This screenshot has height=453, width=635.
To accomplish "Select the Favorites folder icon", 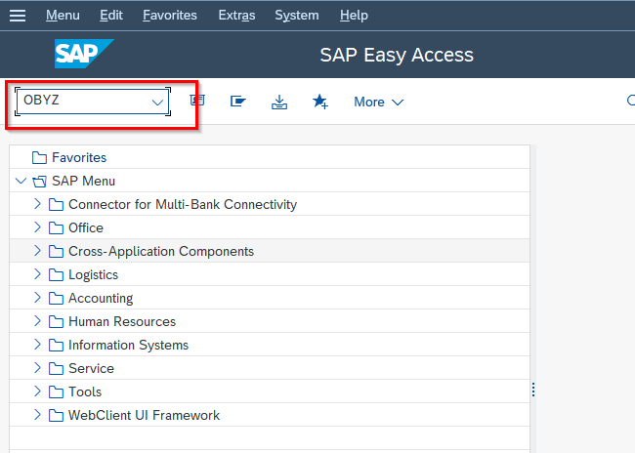I will [x=39, y=157].
